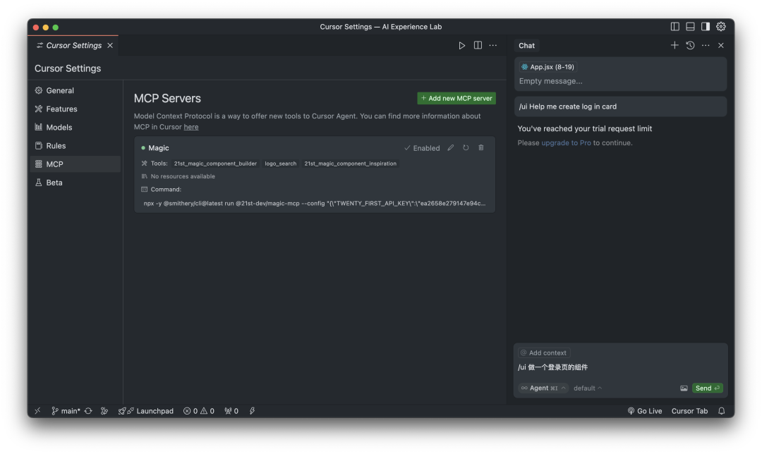Select the MCP settings section
Viewport: 762px width, 454px height.
75,164
